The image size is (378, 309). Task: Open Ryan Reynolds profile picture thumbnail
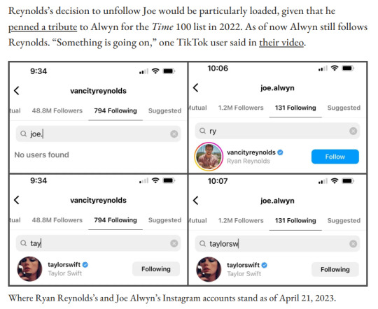(x=209, y=157)
